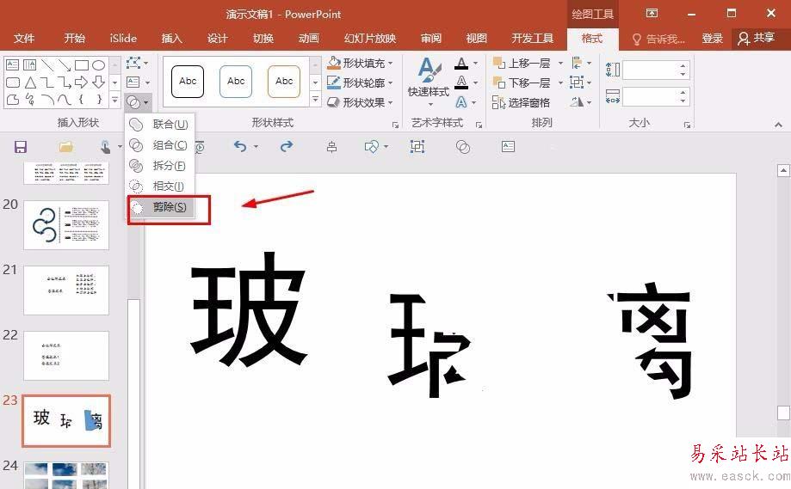This screenshot has width=791, height=489.
Task: Select the triangle shape
Action: point(30,83)
